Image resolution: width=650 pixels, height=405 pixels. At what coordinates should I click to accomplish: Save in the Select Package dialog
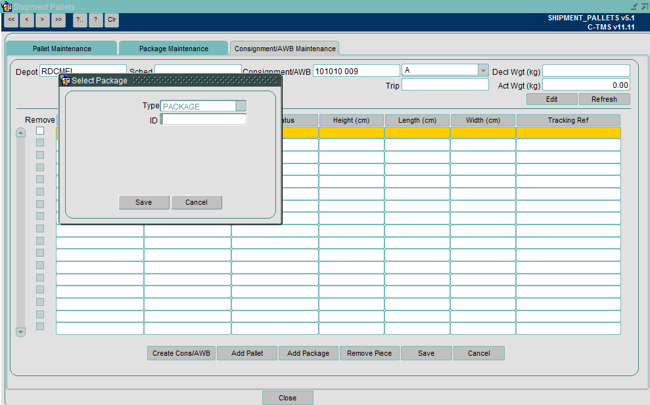tap(144, 202)
